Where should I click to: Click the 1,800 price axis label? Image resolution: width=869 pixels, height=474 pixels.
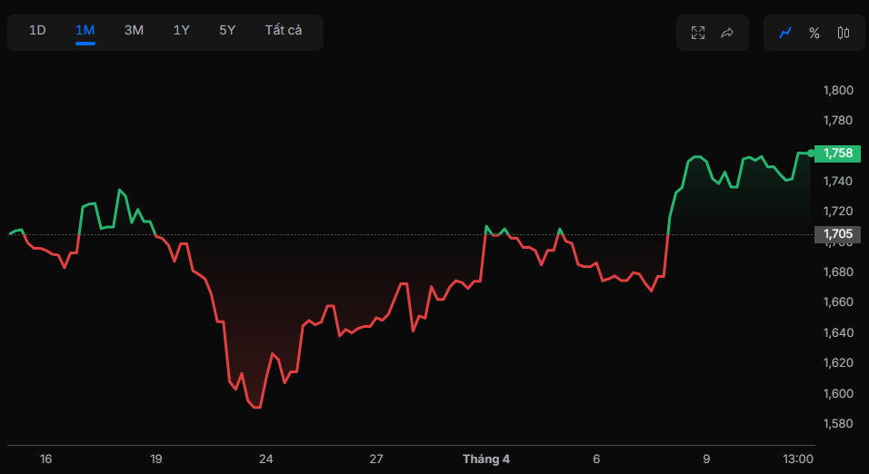tap(837, 90)
